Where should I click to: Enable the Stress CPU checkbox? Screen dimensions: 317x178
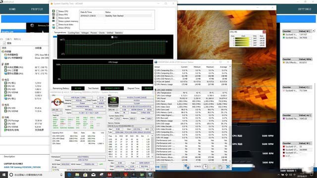[57, 11]
